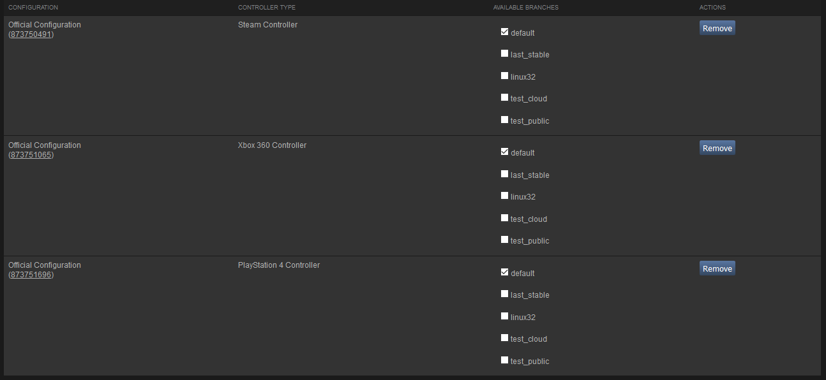Click the Controller Type column header
826x380 pixels.
pos(267,8)
